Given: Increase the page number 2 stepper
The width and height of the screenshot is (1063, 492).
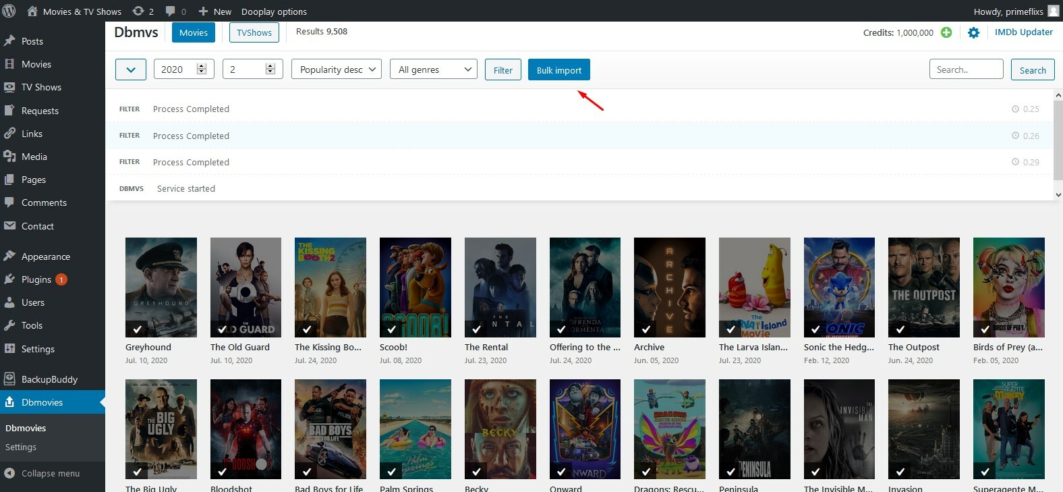Looking at the screenshot, I should [270, 66].
